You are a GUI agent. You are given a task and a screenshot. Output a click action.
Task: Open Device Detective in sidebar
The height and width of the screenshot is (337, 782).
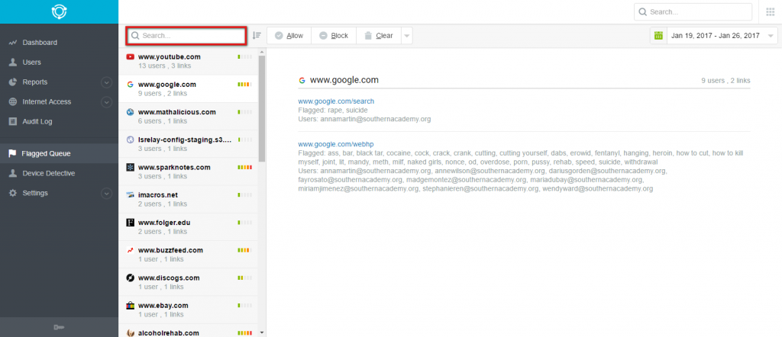pyautogui.click(x=48, y=173)
